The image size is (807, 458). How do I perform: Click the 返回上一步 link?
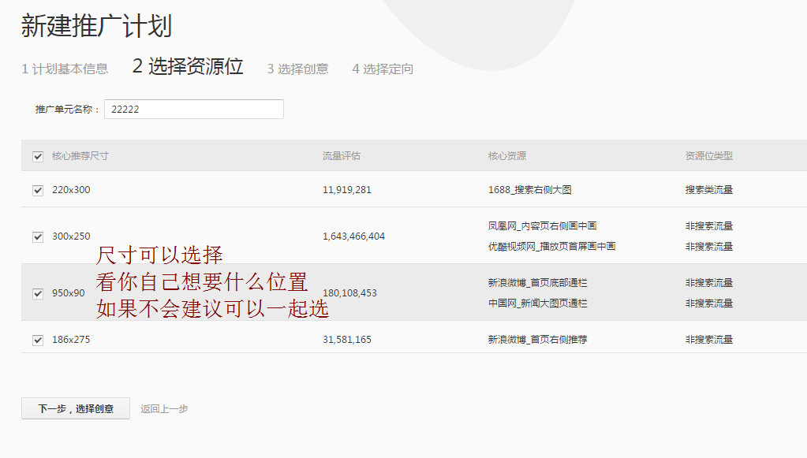pos(164,408)
